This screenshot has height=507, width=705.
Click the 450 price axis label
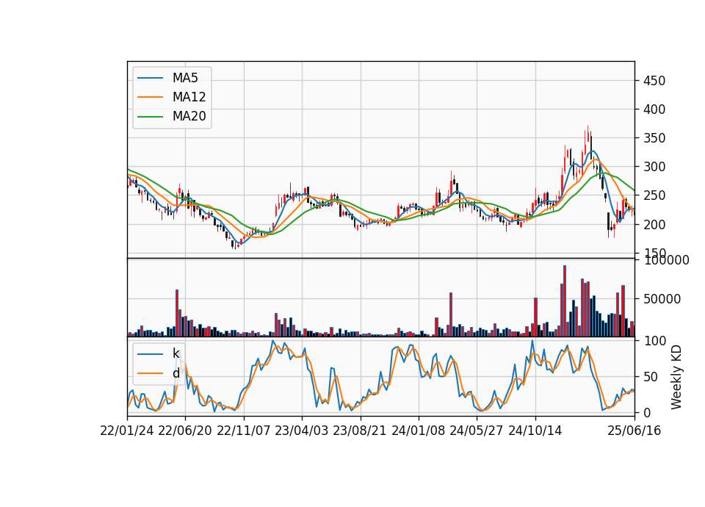point(654,81)
